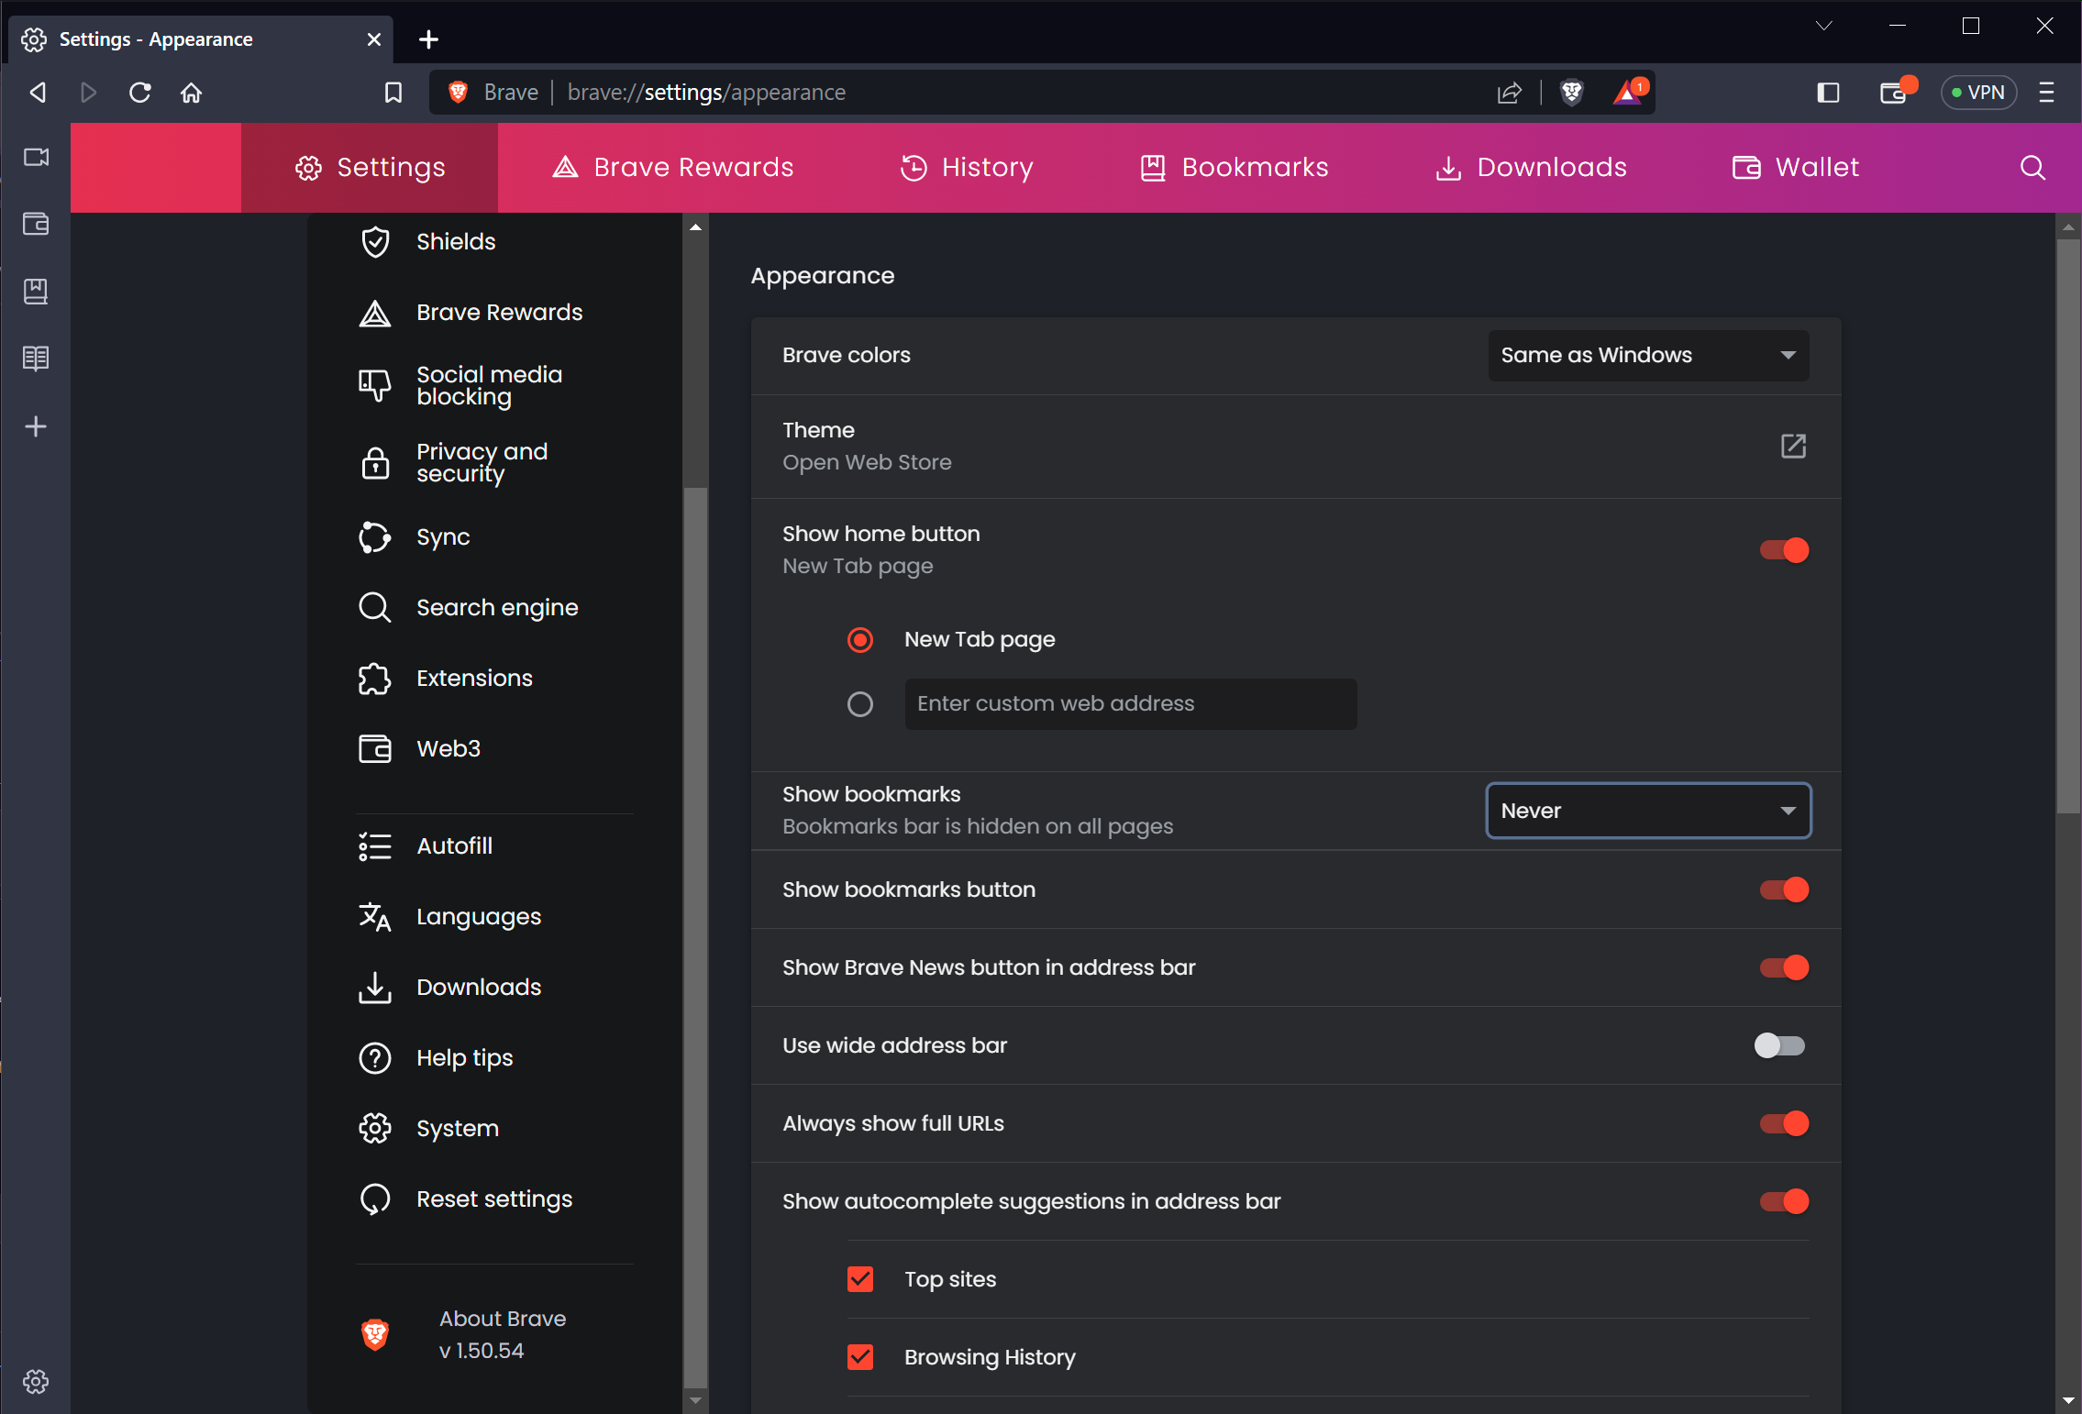Viewport: 2082px width, 1414px height.
Task: Open the hamburger main menu
Action: tap(2046, 93)
